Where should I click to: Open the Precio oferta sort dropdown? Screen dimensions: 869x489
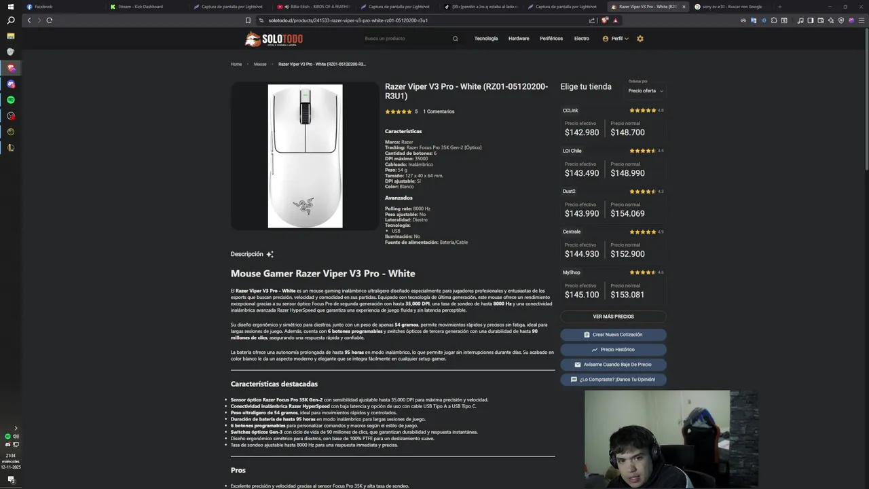646,90
